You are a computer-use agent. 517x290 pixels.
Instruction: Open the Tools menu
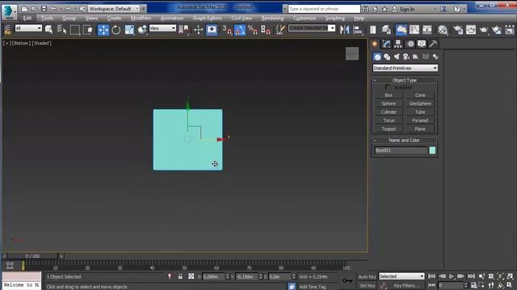click(47, 18)
